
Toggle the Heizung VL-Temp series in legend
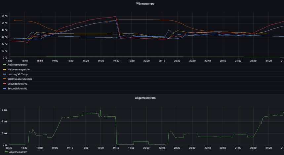click(x=18, y=74)
